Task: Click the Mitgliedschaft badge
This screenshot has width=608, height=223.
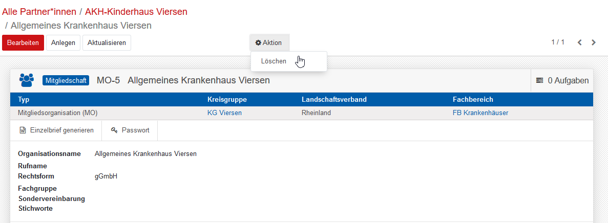Action: point(67,80)
